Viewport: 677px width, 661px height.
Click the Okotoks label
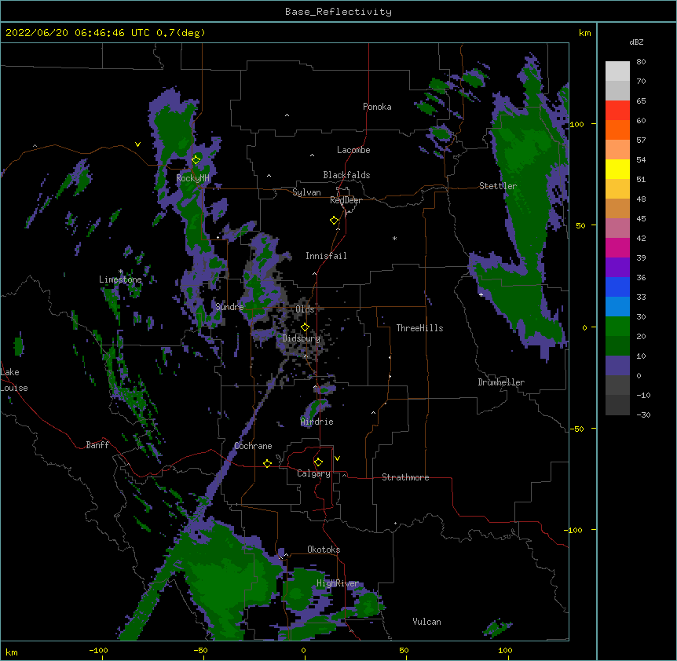pos(324,550)
